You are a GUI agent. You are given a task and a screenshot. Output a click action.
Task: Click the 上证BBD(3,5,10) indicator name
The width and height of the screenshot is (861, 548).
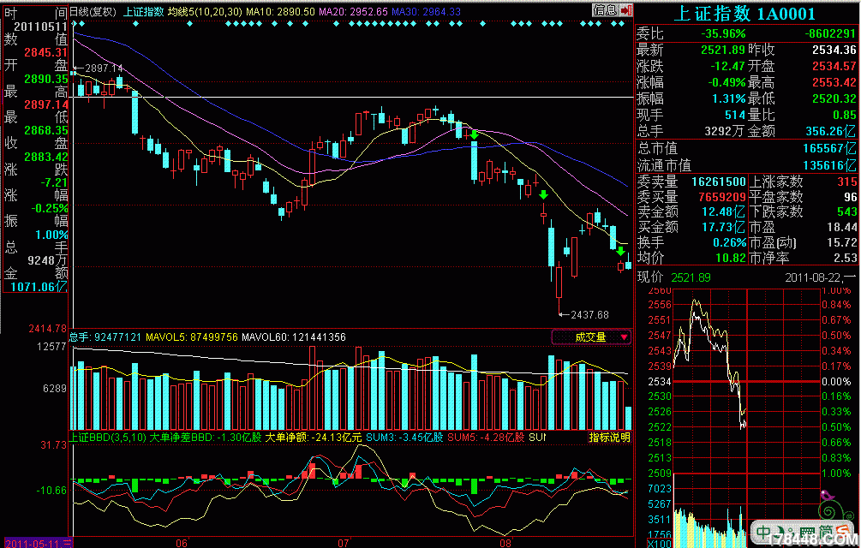coord(108,438)
